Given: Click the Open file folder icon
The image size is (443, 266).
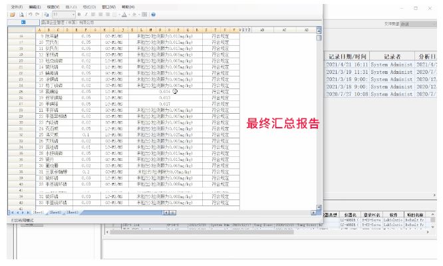Looking at the screenshot, I should point(12,14).
